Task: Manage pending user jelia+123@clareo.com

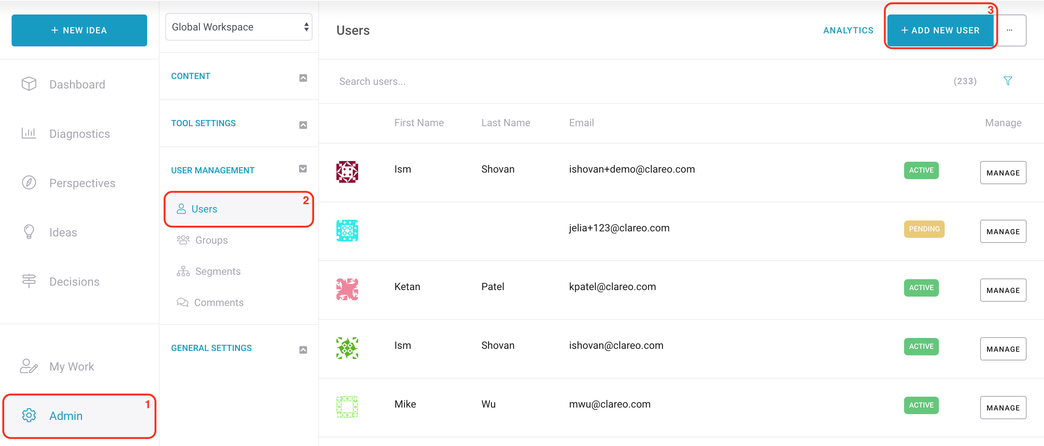Action: 1003,231
